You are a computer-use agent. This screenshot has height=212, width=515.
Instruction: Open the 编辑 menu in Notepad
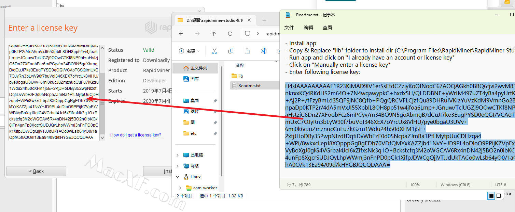(x=308, y=28)
